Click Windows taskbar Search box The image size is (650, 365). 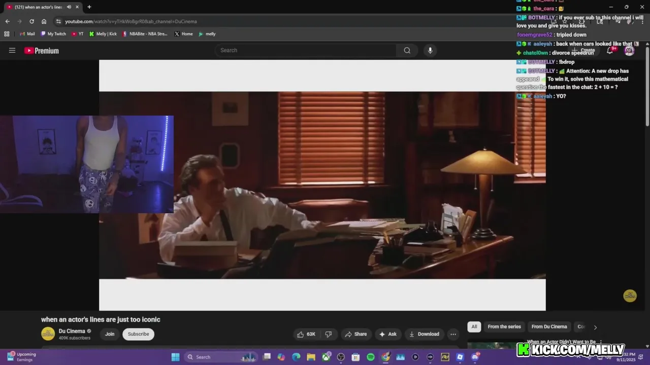click(x=220, y=357)
